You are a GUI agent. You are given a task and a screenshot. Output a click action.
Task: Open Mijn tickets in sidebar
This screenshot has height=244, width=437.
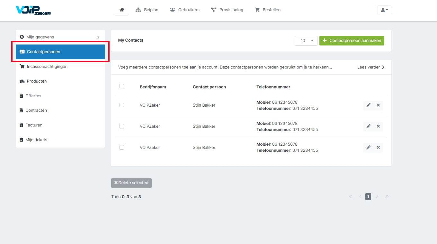click(60, 140)
